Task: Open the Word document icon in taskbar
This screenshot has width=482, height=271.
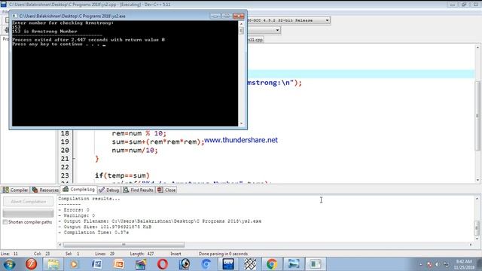Action: [x=97, y=264]
